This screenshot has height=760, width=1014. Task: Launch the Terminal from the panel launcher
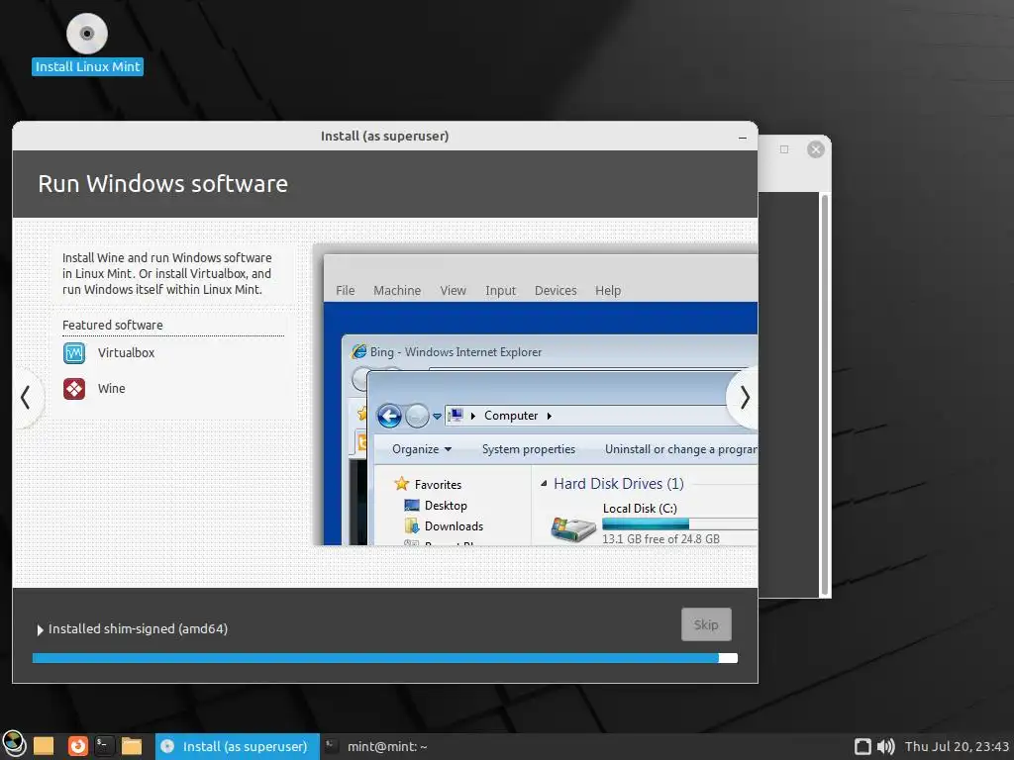coord(104,746)
